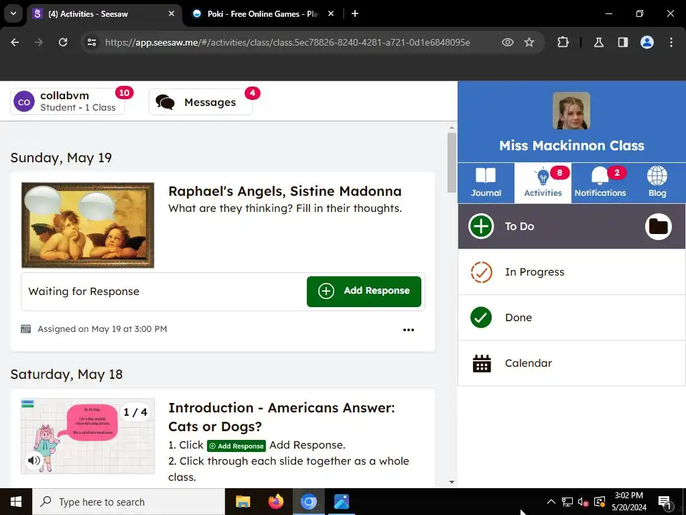The image size is (686, 515).
Task: Open the Photos app on the taskbar
Action: 341,502
